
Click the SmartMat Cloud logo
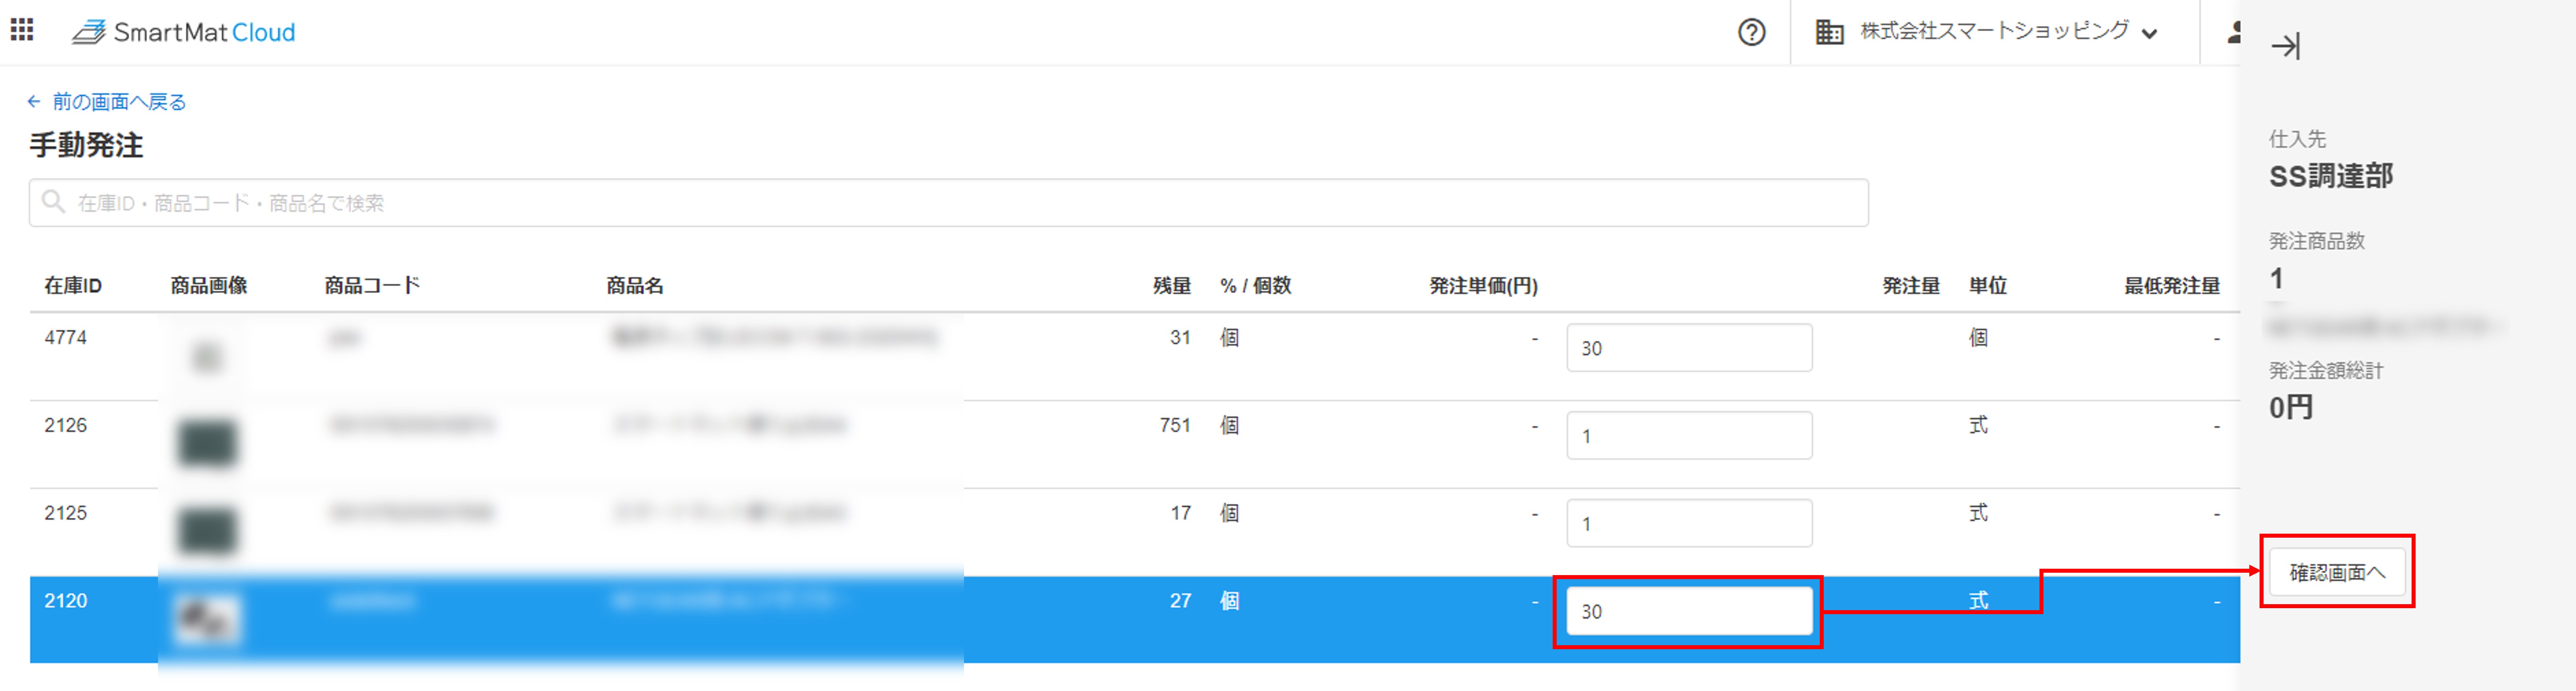[184, 32]
